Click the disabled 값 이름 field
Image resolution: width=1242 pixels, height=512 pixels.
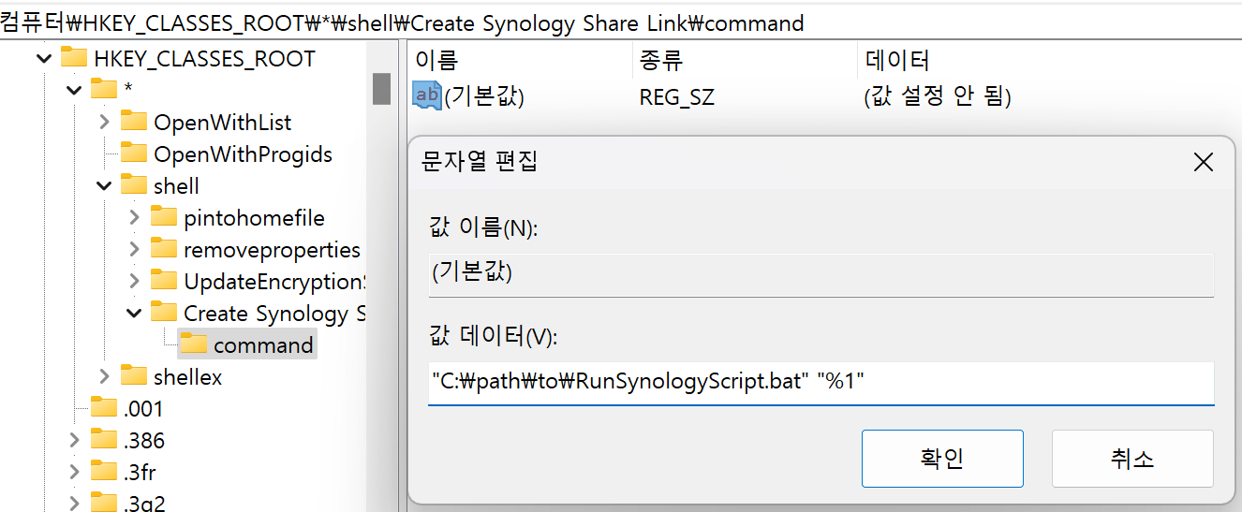point(821,275)
